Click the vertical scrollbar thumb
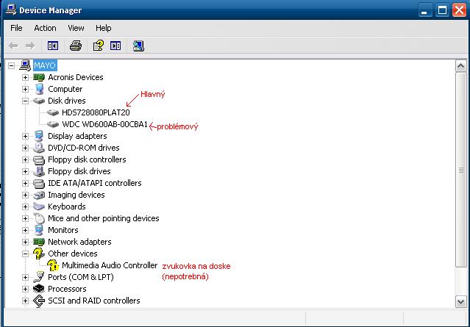 coord(460,170)
